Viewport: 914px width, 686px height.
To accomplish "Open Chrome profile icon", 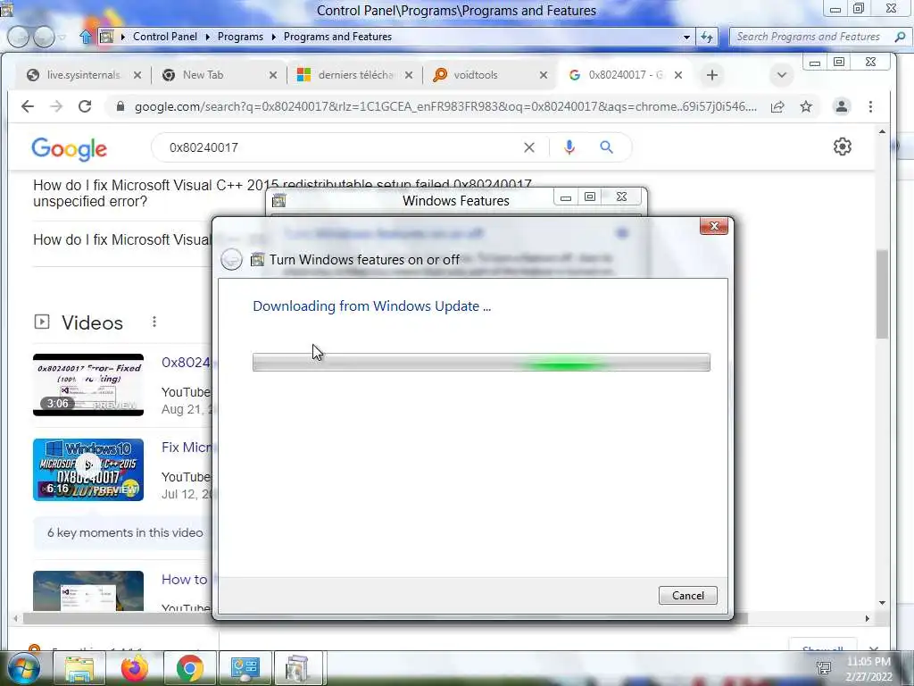I will click(841, 107).
